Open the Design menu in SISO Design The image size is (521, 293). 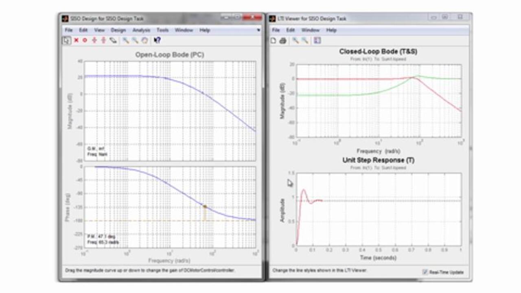tap(118, 30)
